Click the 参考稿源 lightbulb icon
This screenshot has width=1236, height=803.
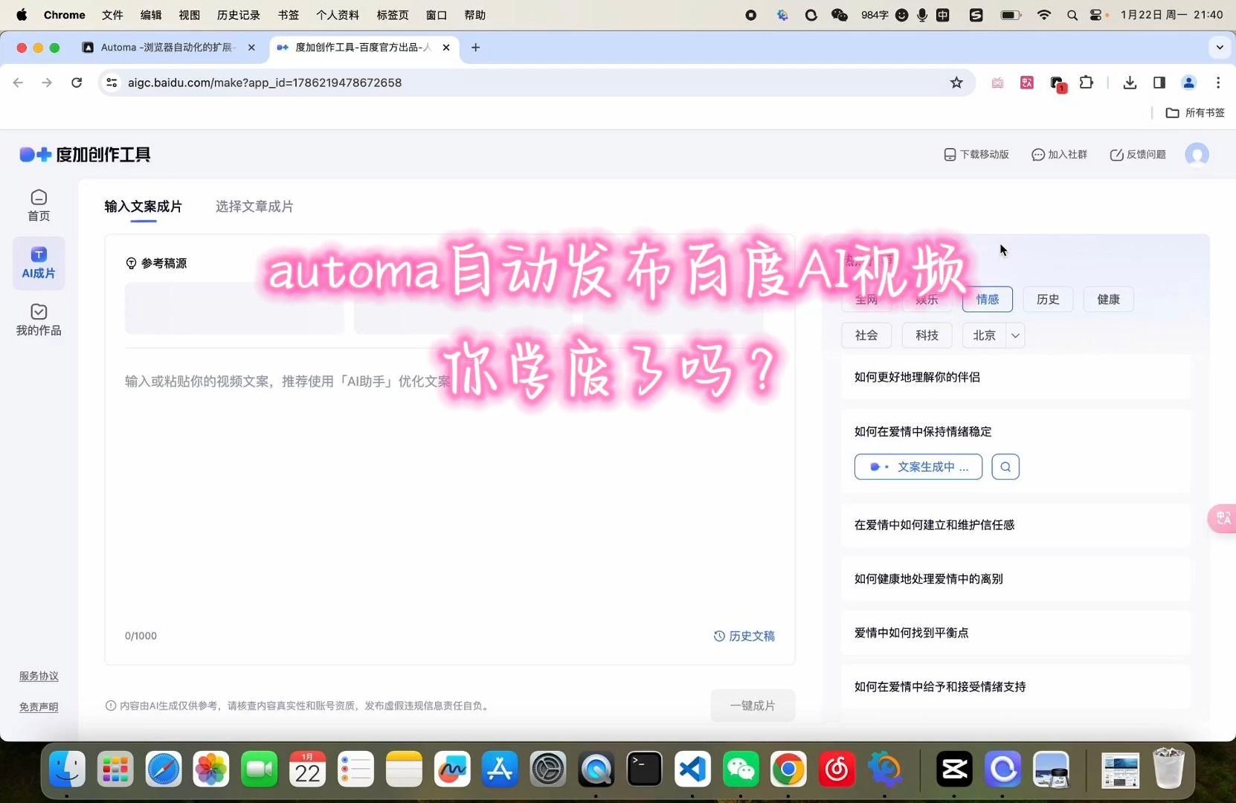click(x=131, y=263)
